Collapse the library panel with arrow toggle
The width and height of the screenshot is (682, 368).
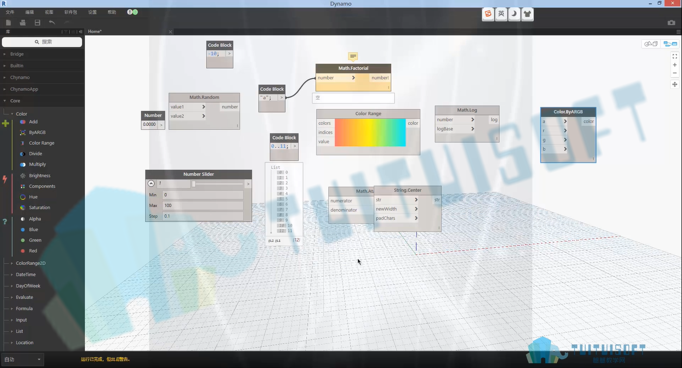coord(80,32)
